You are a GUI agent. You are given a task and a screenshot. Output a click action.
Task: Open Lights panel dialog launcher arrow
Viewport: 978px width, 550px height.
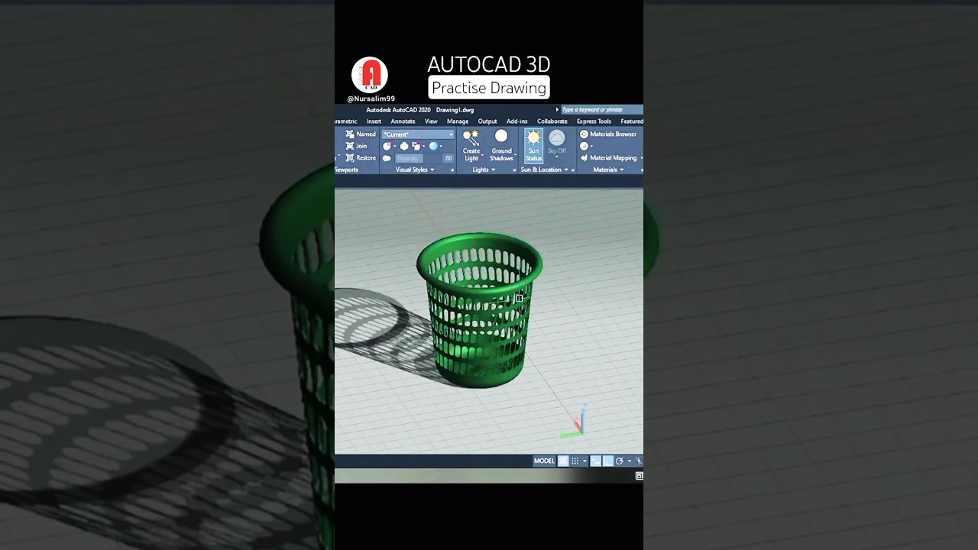point(514,170)
